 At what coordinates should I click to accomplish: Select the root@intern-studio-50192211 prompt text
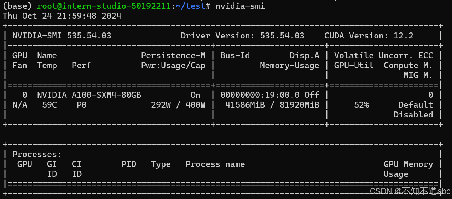tap(104, 6)
